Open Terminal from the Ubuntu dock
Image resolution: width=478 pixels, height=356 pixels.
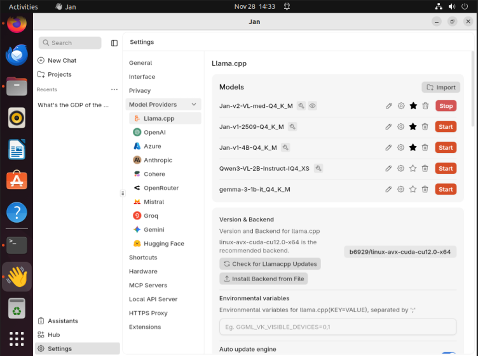pos(17,245)
